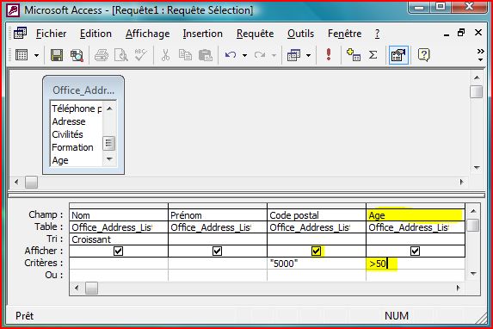Viewport: 493px width, 329px height.
Task: Click the Save toolbar icon
Action: pyautogui.click(x=57, y=55)
